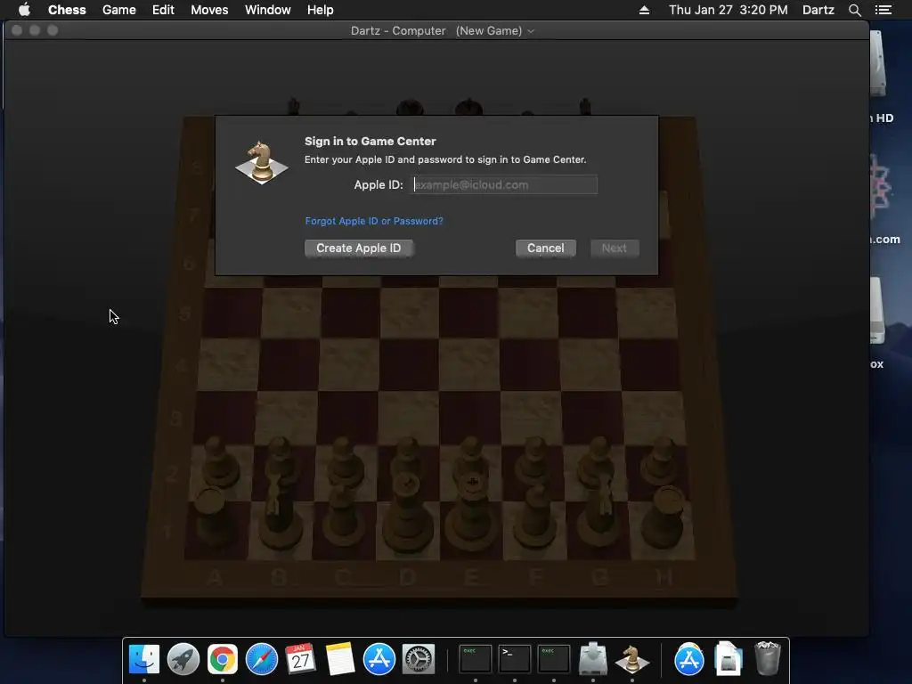Open the Trash in the Dock
Image resolution: width=912 pixels, height=684 pixels.
pos(767,659)
